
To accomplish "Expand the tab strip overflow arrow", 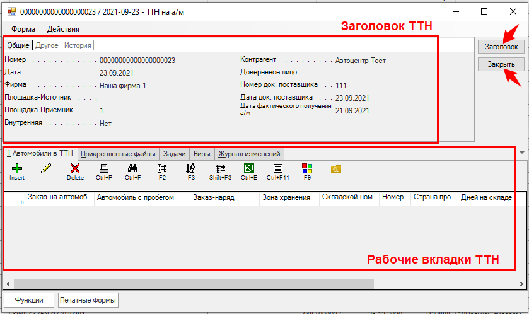I will coord(522,153).
